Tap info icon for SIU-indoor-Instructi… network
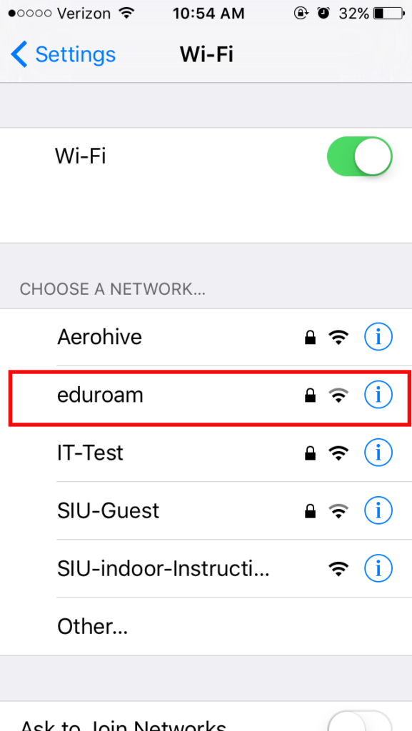The image size is (412, 731). tap(378, 568)
